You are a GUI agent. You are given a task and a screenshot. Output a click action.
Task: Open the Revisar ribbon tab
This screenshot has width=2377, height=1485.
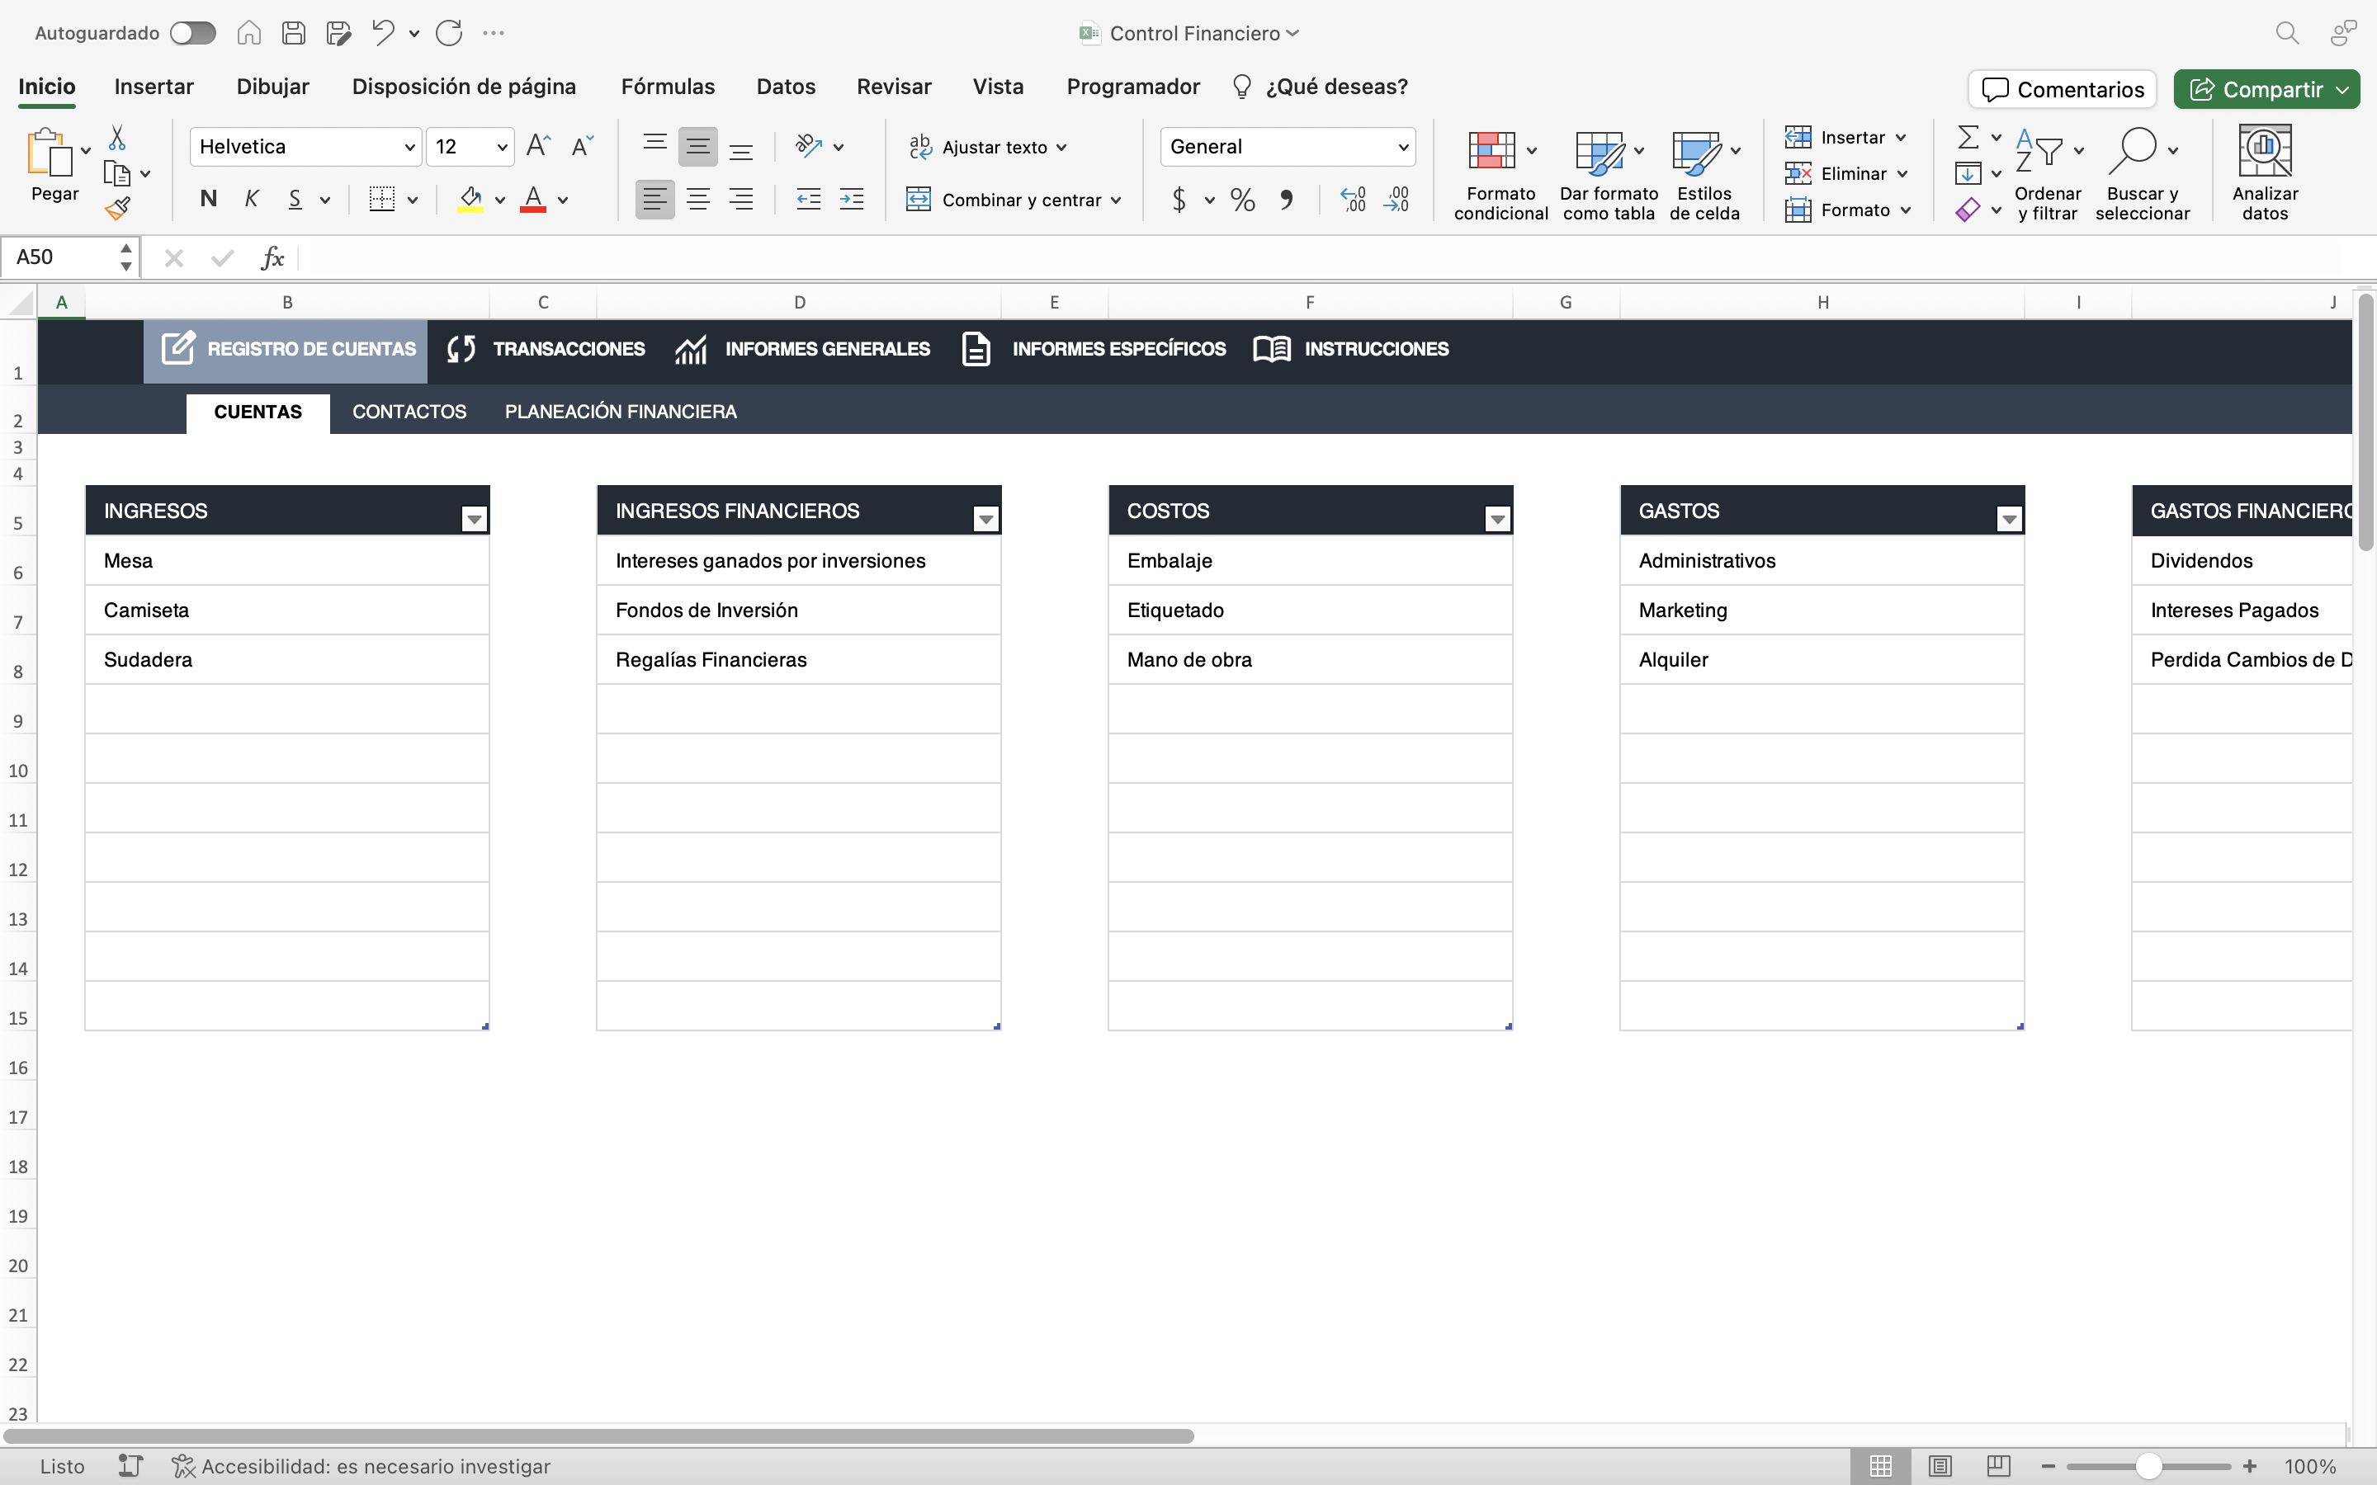894,87
